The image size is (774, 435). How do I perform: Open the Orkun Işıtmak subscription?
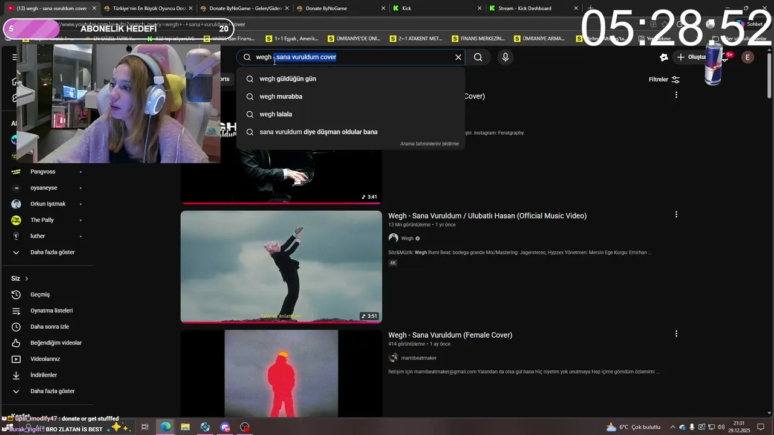[x=48, y=204]
